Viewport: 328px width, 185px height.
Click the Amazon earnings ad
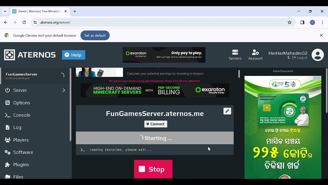coord(155,72)
